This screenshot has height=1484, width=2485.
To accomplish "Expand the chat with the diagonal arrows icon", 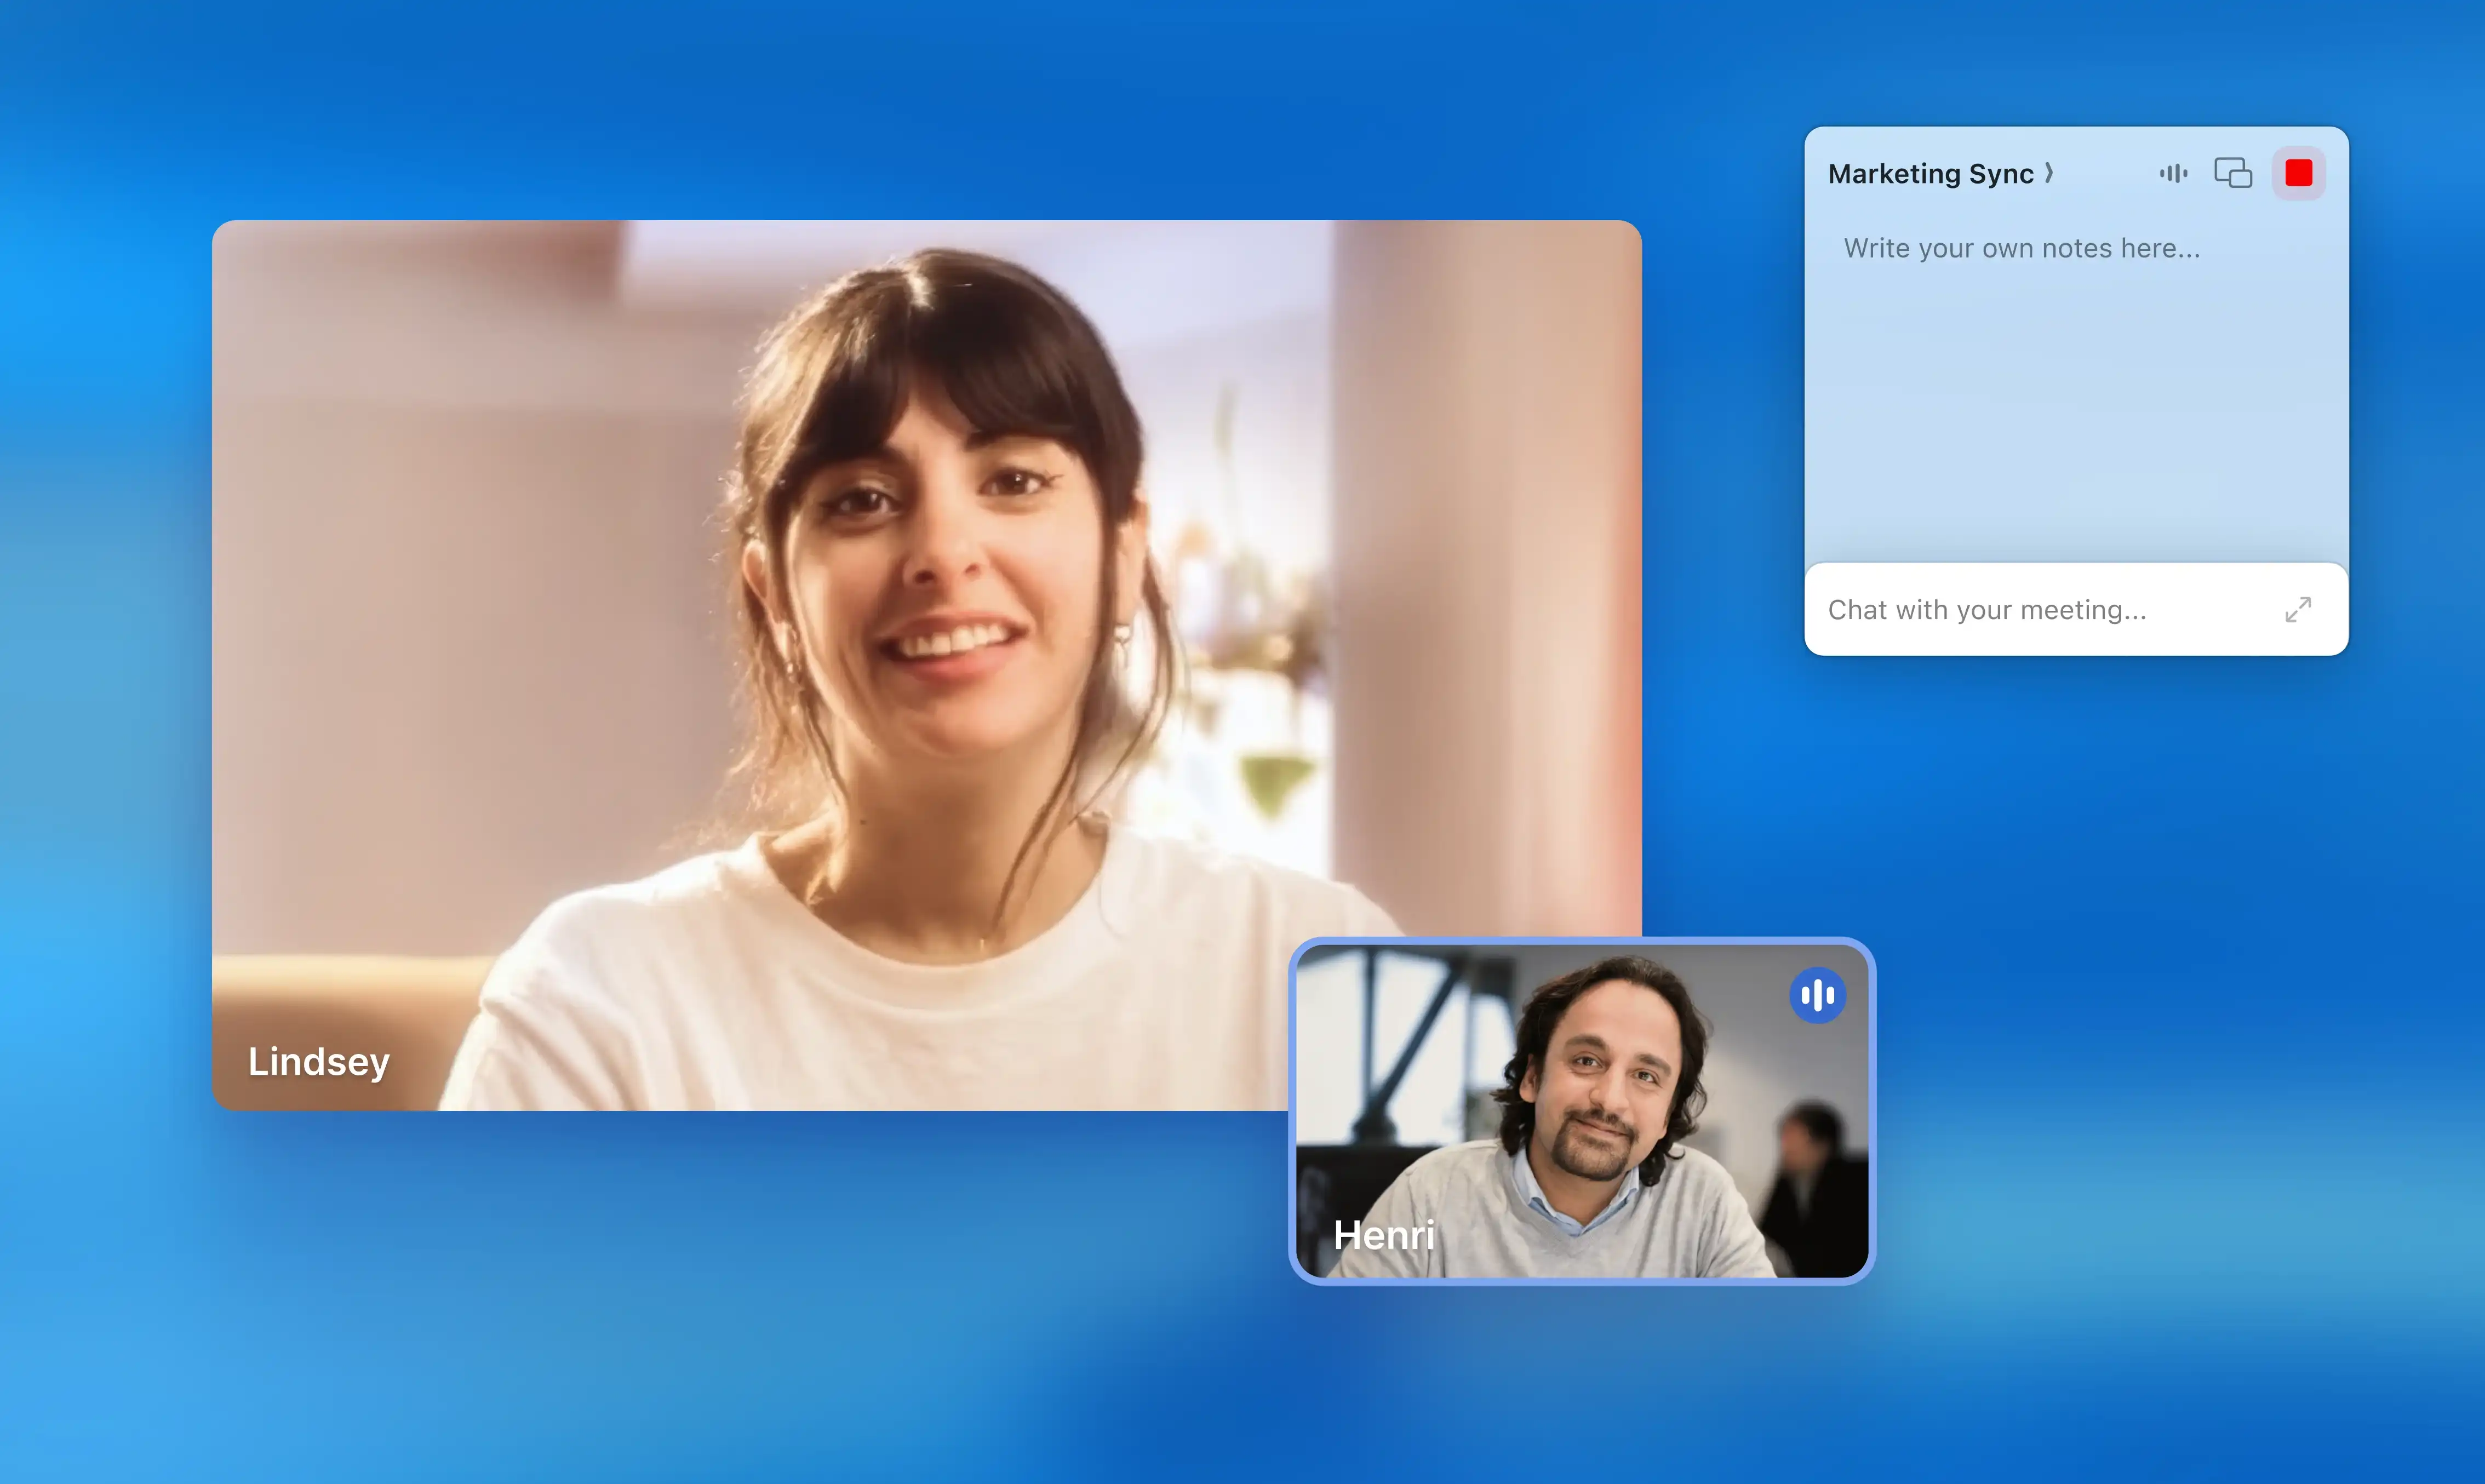I will point(2297,609).
